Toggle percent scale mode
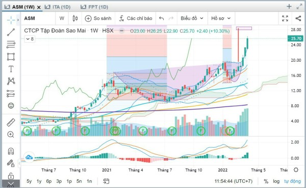The image size is (306, 188). (266, 181)
